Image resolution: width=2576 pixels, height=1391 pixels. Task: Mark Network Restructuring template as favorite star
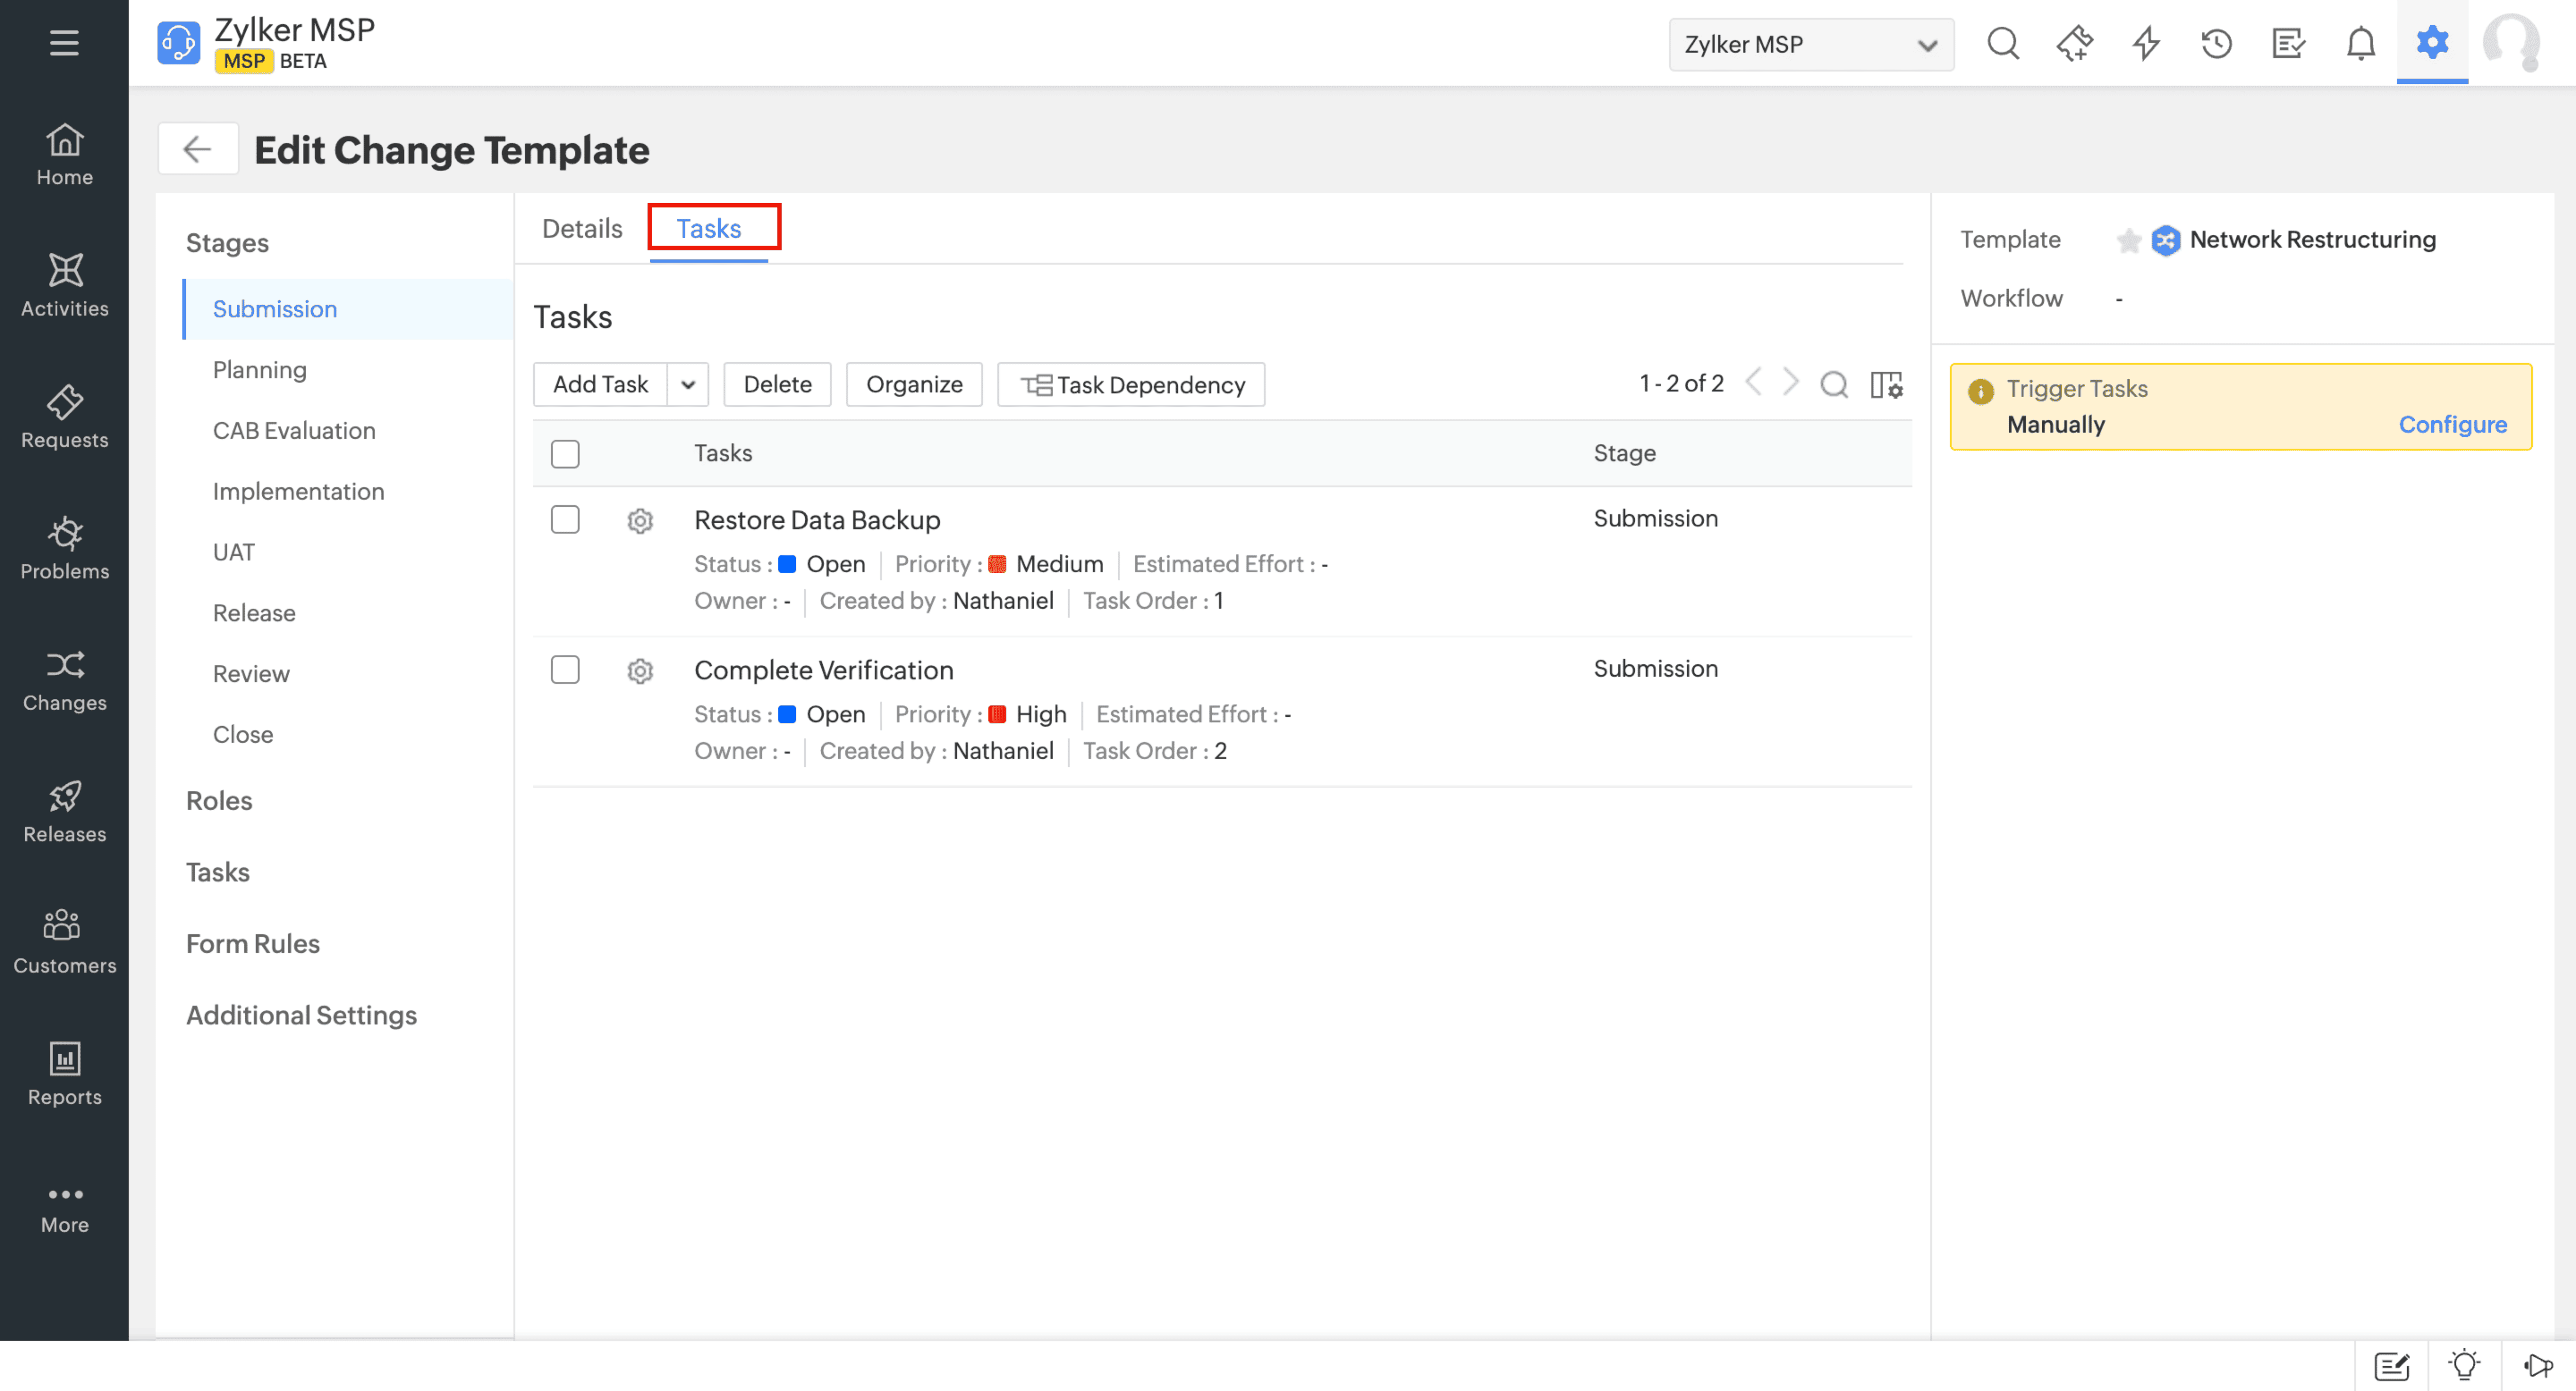pyautogui.click(x=2129, y=240)
